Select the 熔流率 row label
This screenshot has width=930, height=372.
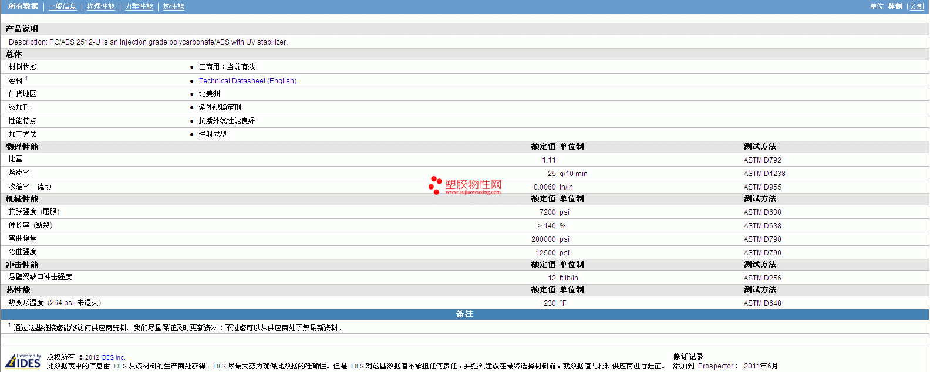(x=19, y=173)
